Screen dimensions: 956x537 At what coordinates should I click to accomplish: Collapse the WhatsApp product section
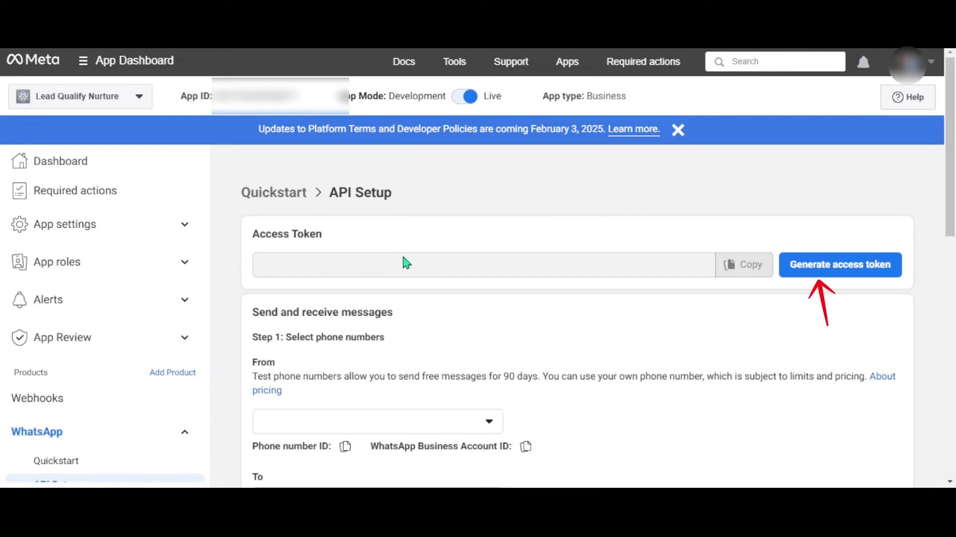185,432
